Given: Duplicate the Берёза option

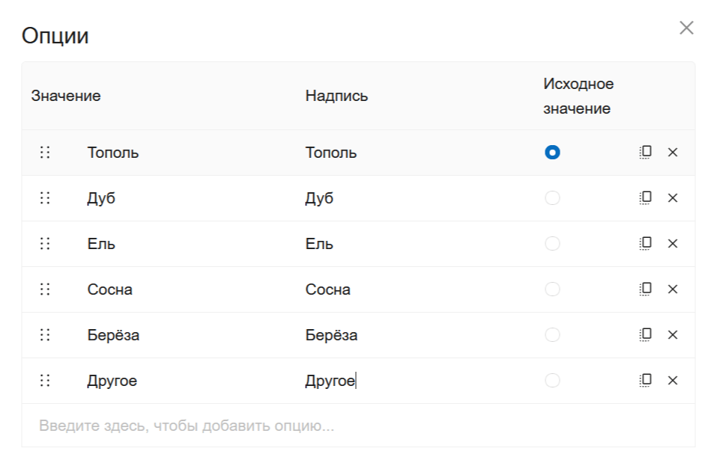Looking at the screenshot, I should pos(643,335).
